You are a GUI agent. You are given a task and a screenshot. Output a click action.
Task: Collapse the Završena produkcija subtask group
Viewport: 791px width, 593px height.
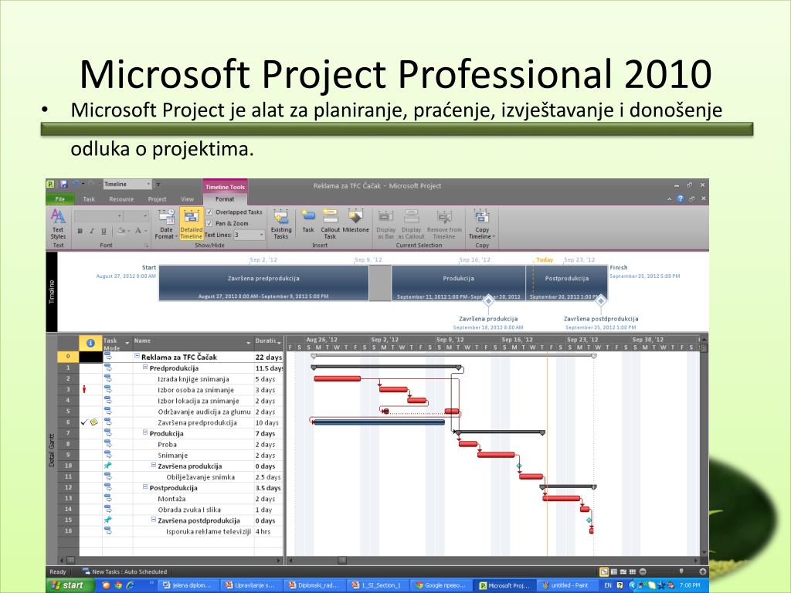[154, 466]
